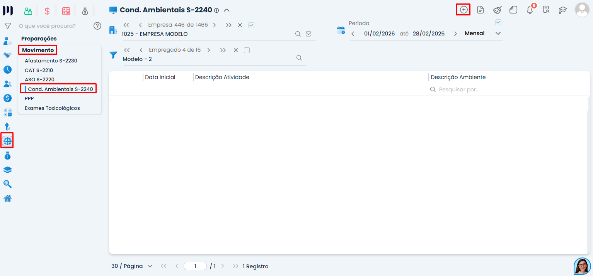
Task: Select the green people icon in top bar
Action: coord(28,11)
